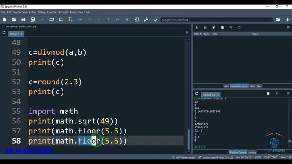Search variables by name magnifier icon
This screenshot has width=292, height=164.
click(231, 27)
